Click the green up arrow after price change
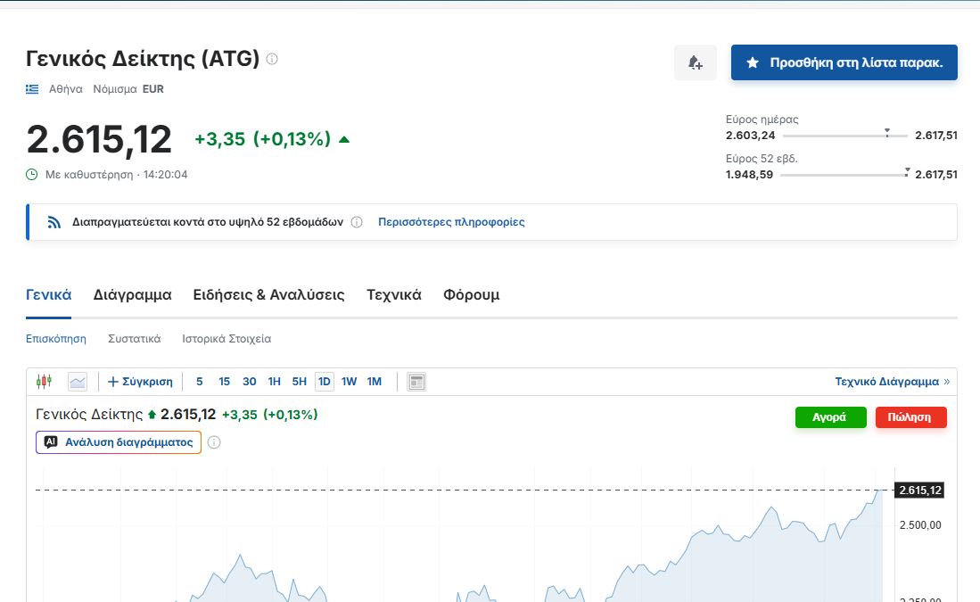Viewport: 980px width, 602px height. click(x=343, y=139)
